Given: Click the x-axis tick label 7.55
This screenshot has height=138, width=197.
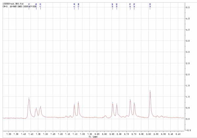Looking at the screenshot, I should (x=9, y=134).
